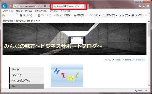
Task: Open the 編集(E) menu
Action: [19, 11]
